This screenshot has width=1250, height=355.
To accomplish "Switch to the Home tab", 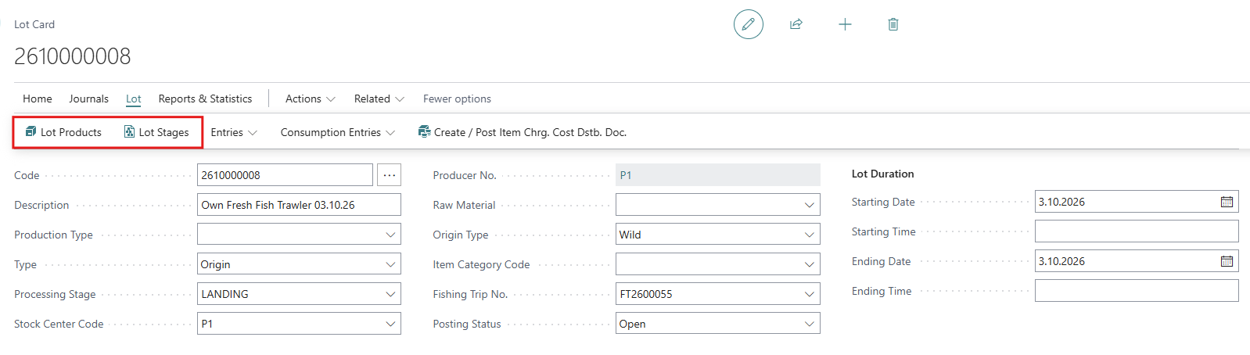I will tap(38, 99).
